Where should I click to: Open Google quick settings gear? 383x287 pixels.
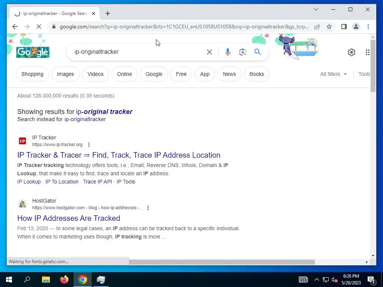[x=352, y=52]
